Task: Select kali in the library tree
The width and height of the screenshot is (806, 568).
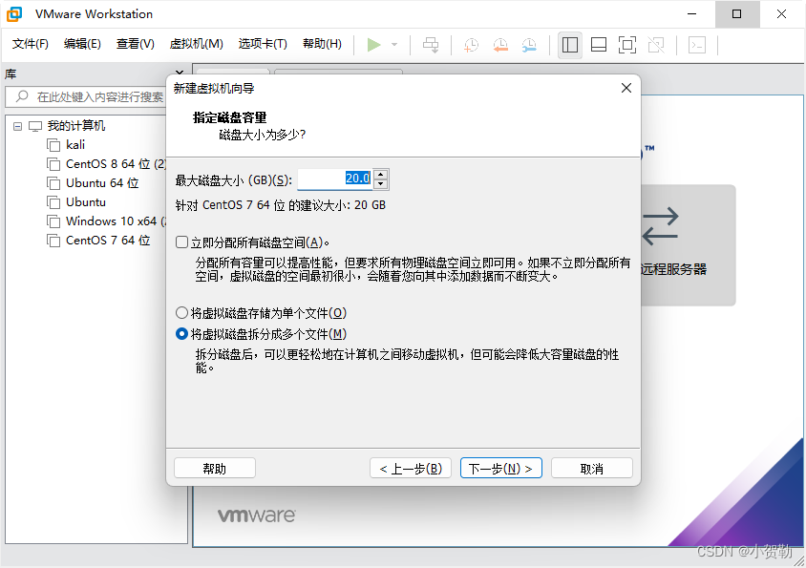Action: click(x=75, y=144)
